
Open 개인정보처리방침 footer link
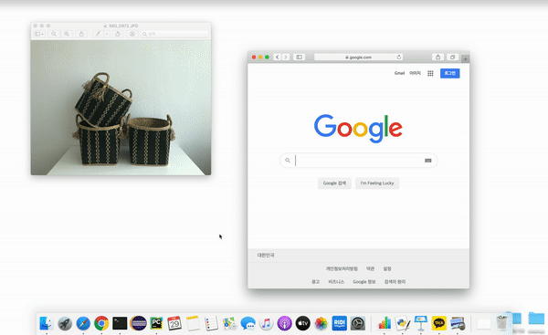[342, 268]
